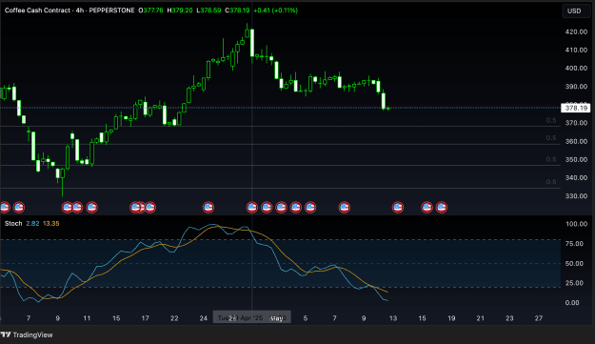Click the 400.00 price axis label
Image resolution: width=595 pixels, height=344 pixels.
coord(576,69)
